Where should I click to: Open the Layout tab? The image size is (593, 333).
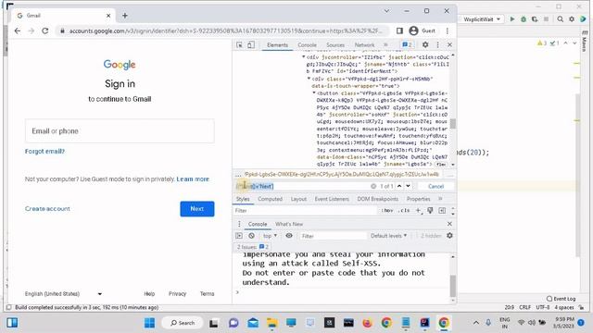(x=298, y=199)
